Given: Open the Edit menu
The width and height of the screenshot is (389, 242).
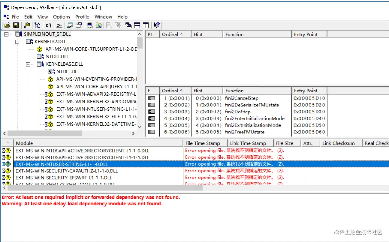Looking at the screenshot, I should point(28,17).
